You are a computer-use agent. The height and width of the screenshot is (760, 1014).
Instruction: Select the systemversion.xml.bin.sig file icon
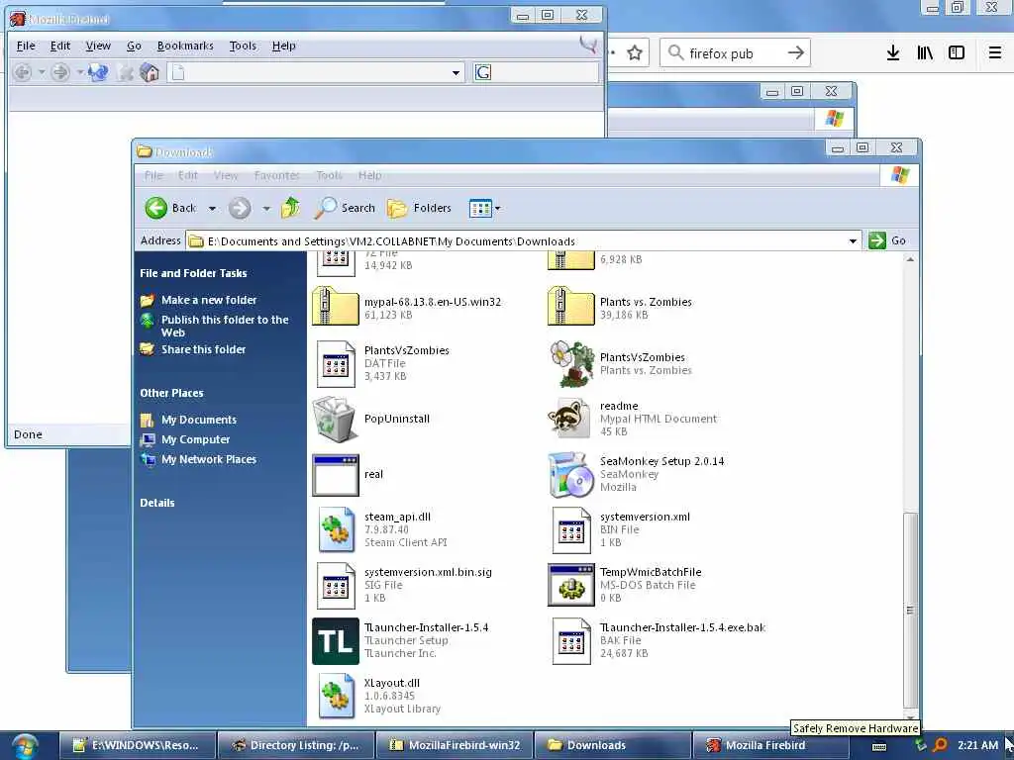(x=335, y=586)
